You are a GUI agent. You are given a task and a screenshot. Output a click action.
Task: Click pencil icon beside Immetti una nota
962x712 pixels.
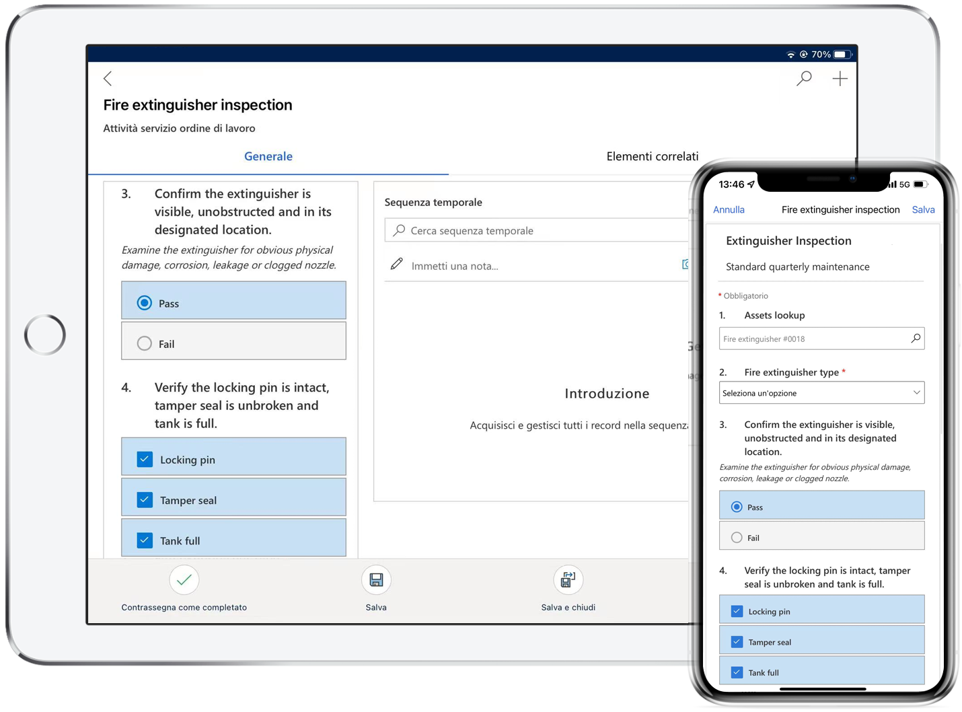click(x=397, y=264)
